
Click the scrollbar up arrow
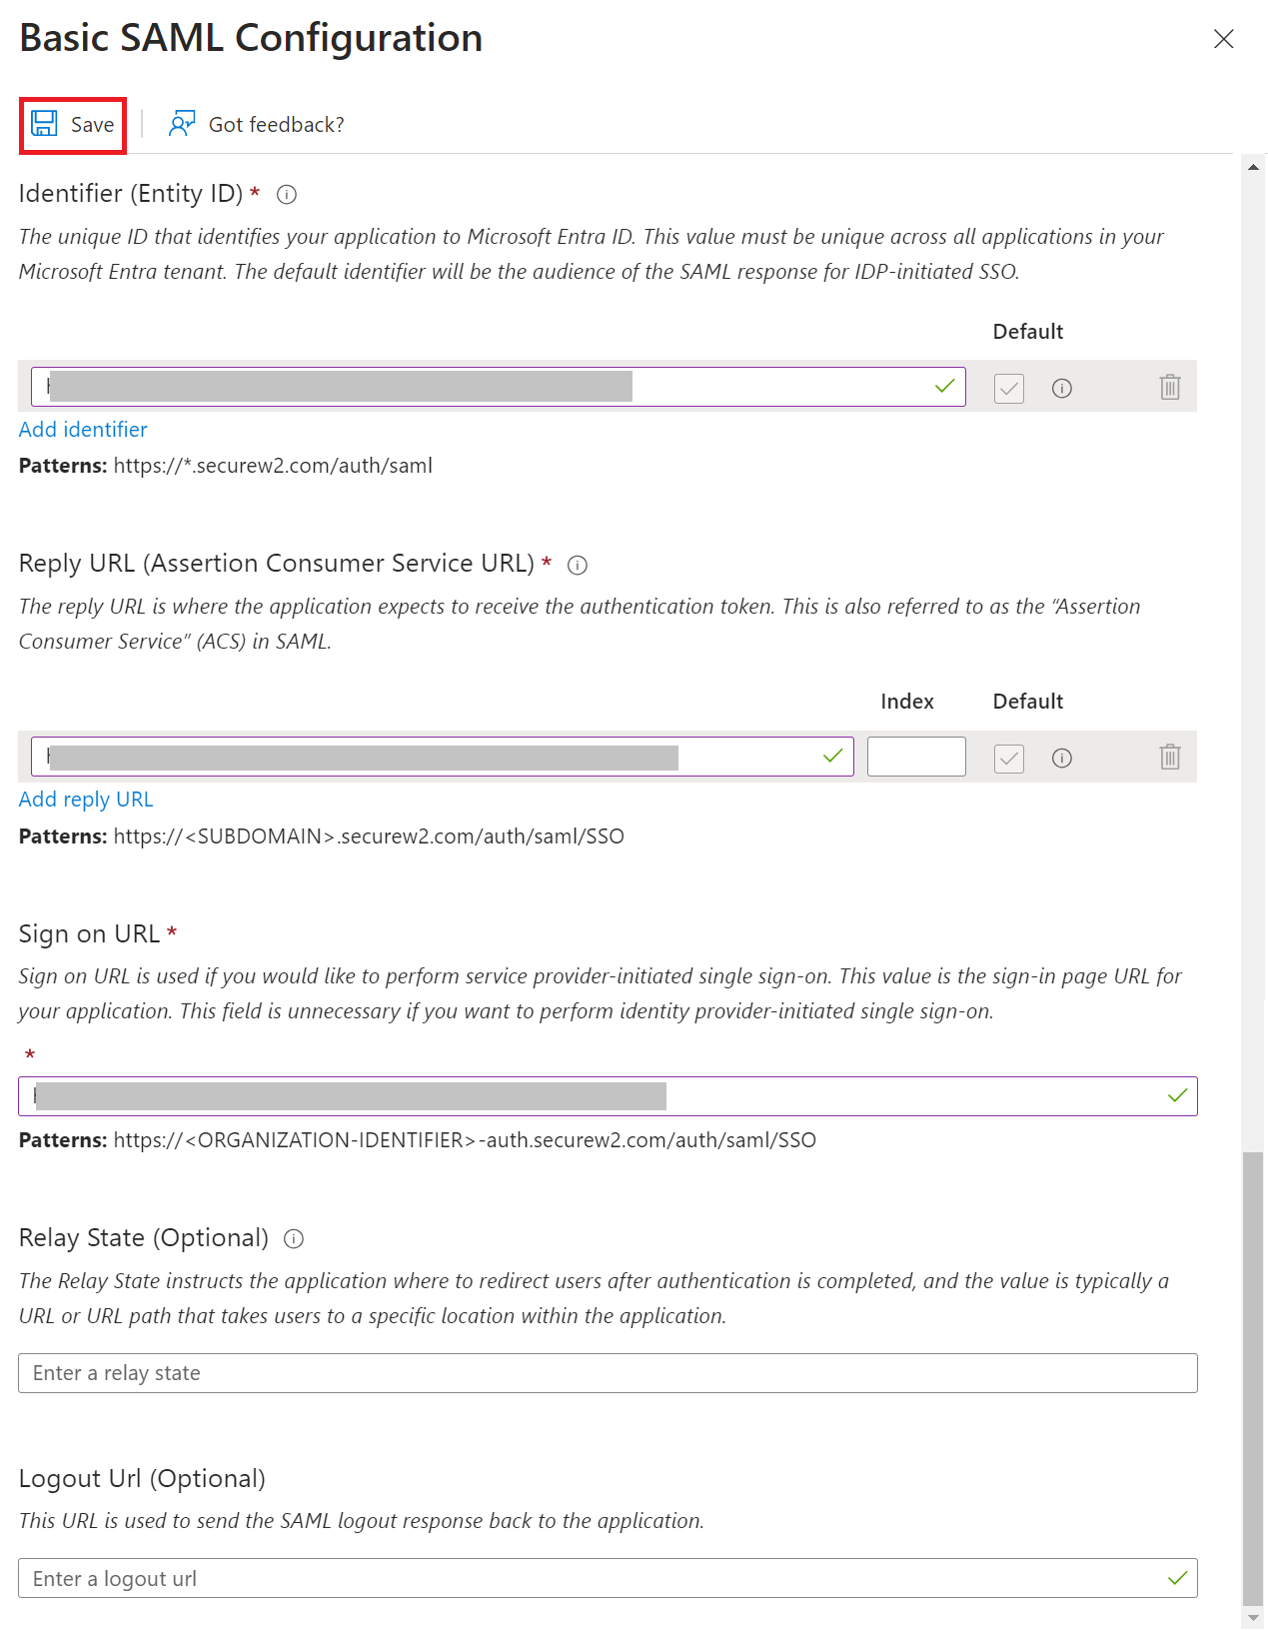(x=1253, y=168)
